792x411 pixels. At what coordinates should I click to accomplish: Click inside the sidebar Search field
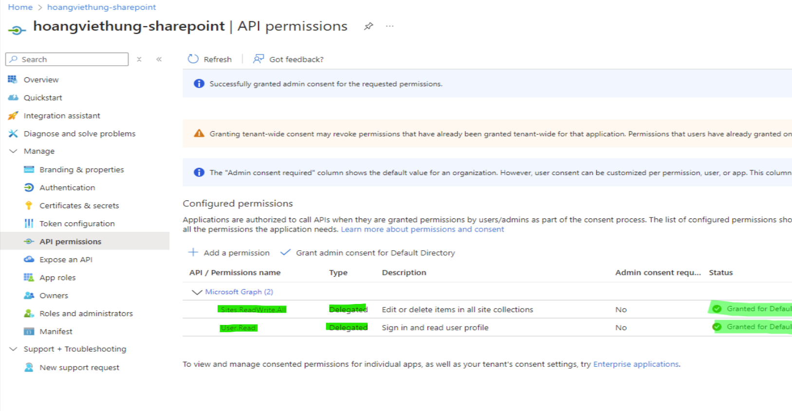coord(67,59)
